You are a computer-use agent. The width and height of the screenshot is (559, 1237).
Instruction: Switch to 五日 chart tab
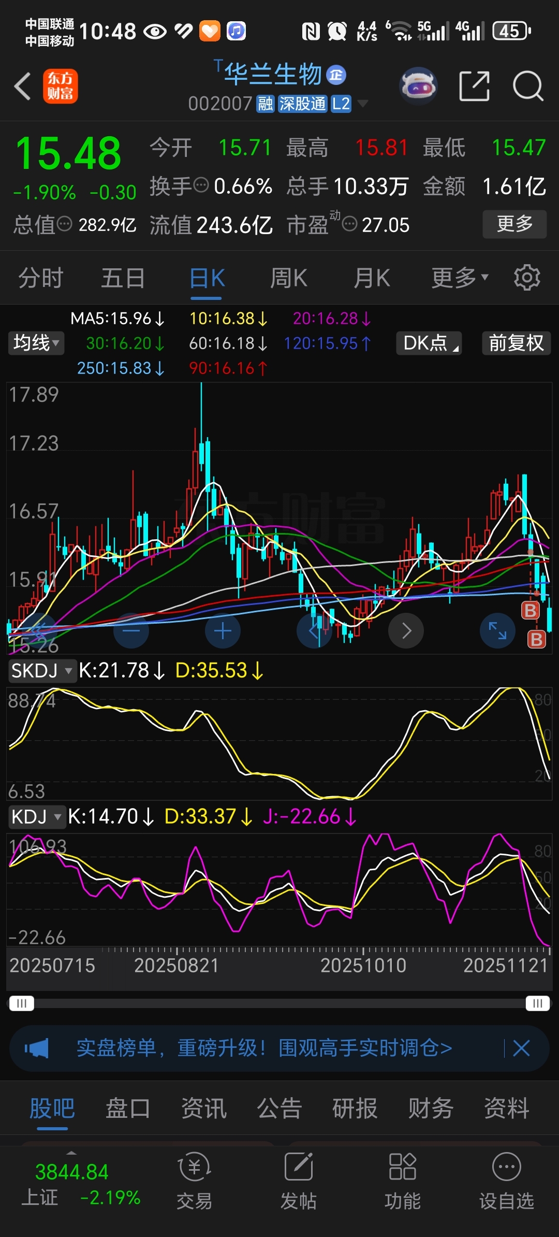[123, 278]
